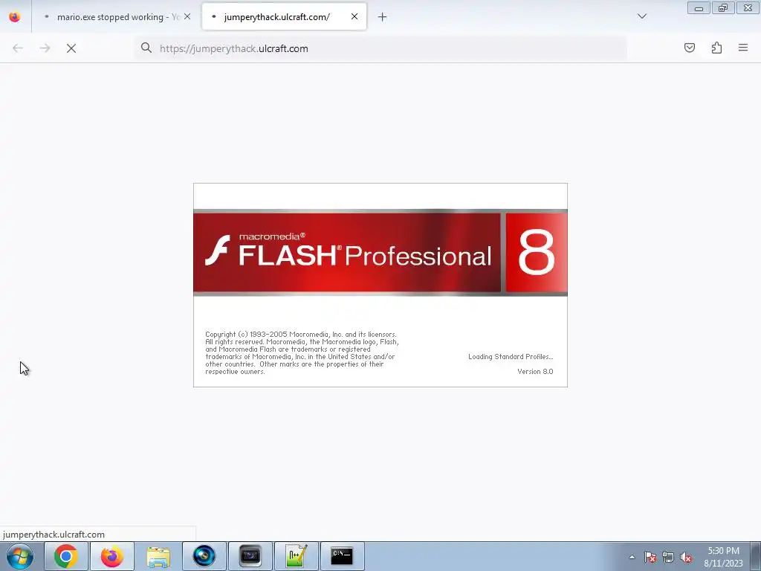Focus the URL address bar field

[380, 48]
